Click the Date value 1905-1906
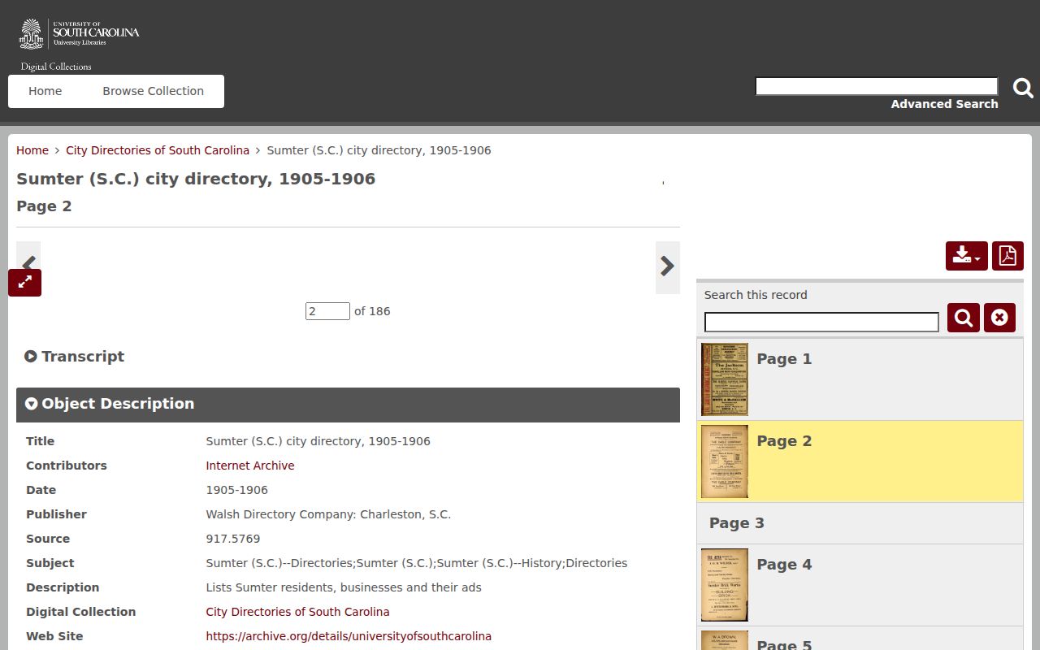 pos(236,490)
